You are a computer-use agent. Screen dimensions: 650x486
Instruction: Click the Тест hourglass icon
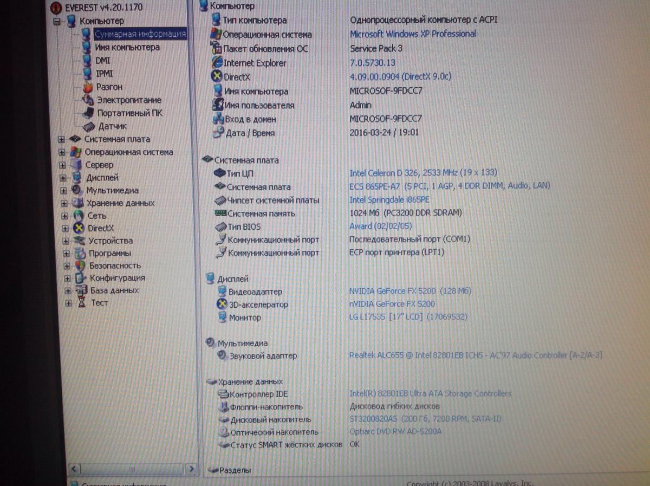click(x=82, y=303)
